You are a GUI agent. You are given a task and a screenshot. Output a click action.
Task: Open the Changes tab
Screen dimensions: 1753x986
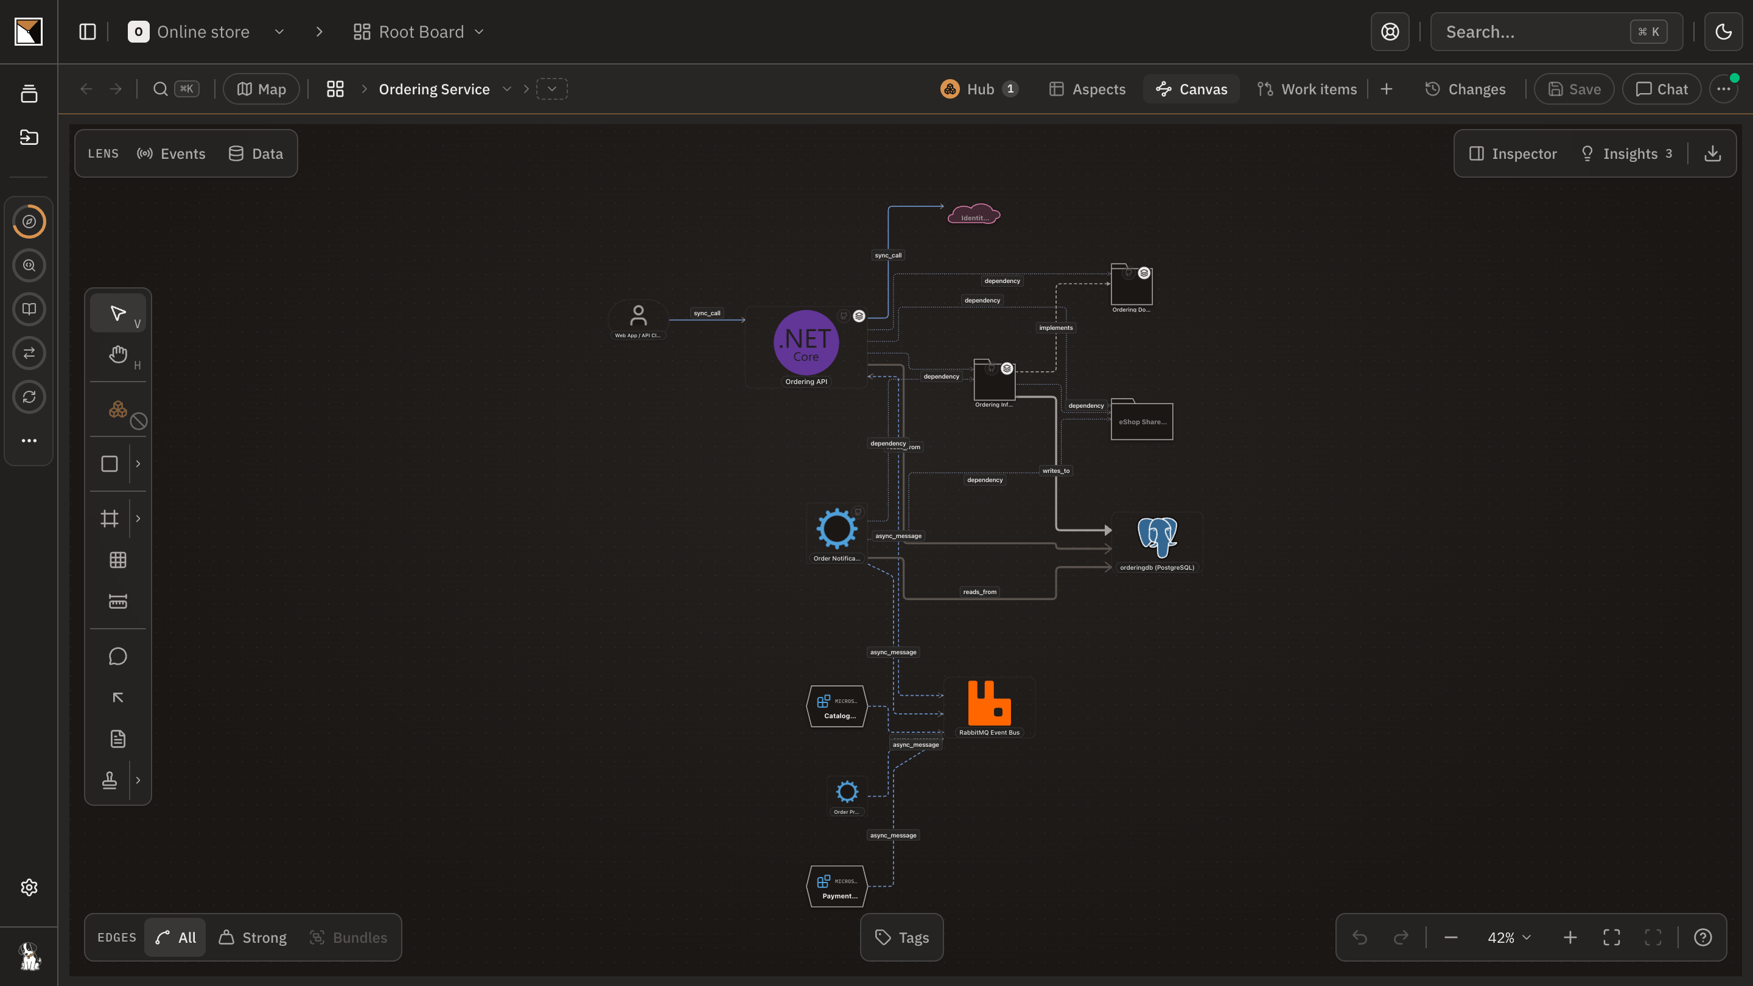click(x=1466, y=89)
